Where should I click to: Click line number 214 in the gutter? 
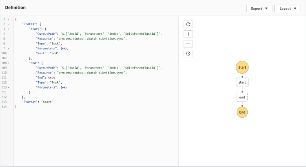click(4, 107)
